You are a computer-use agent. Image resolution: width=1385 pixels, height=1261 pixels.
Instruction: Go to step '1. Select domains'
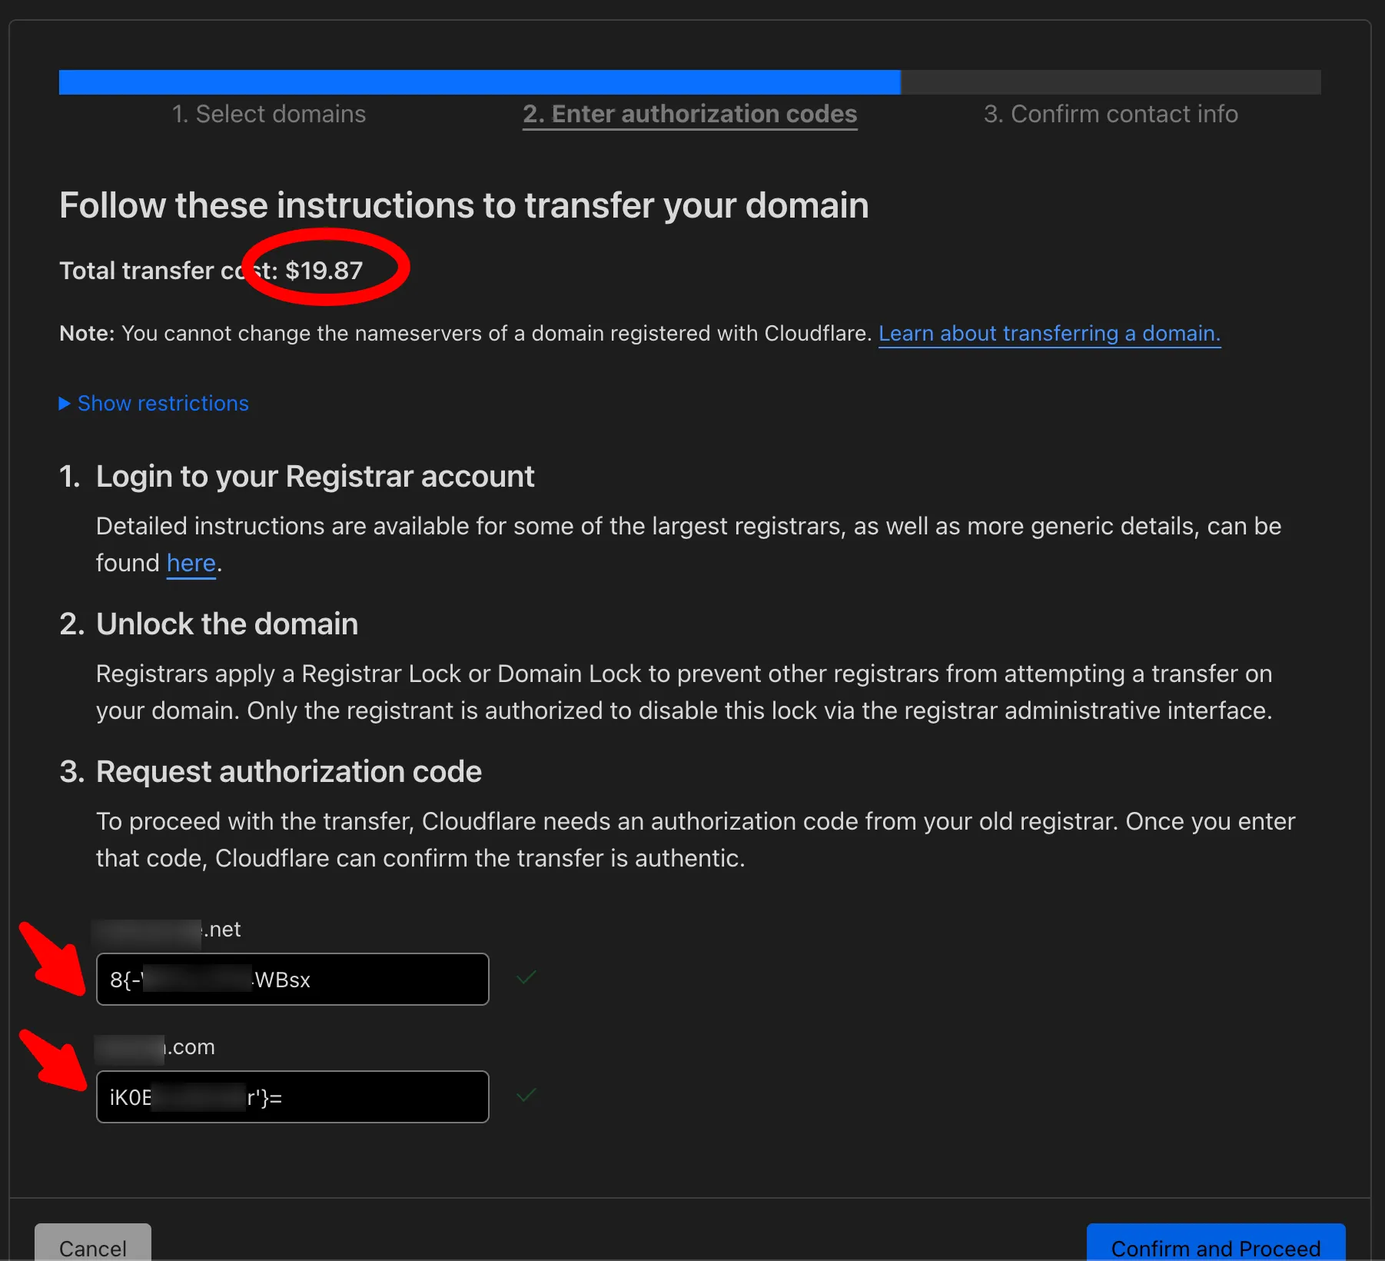tap(269, 115)
